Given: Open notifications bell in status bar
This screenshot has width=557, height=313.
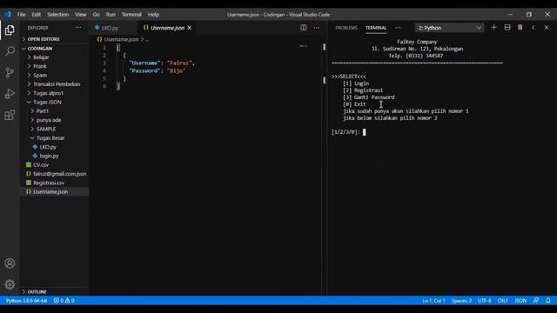Looking at the screenshot, I should 548,301.
